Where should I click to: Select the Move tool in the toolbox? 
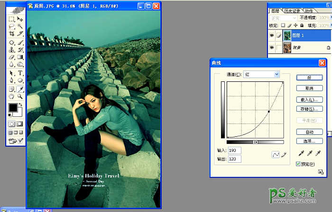pyautogui.click(x=20, y=19)
